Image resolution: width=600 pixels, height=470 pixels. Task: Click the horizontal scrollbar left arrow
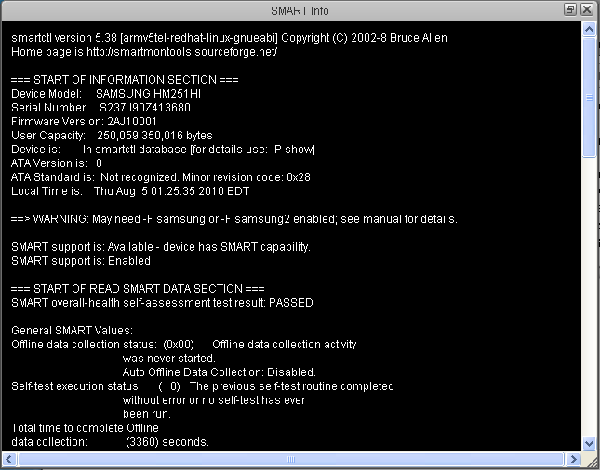(8, 459)
